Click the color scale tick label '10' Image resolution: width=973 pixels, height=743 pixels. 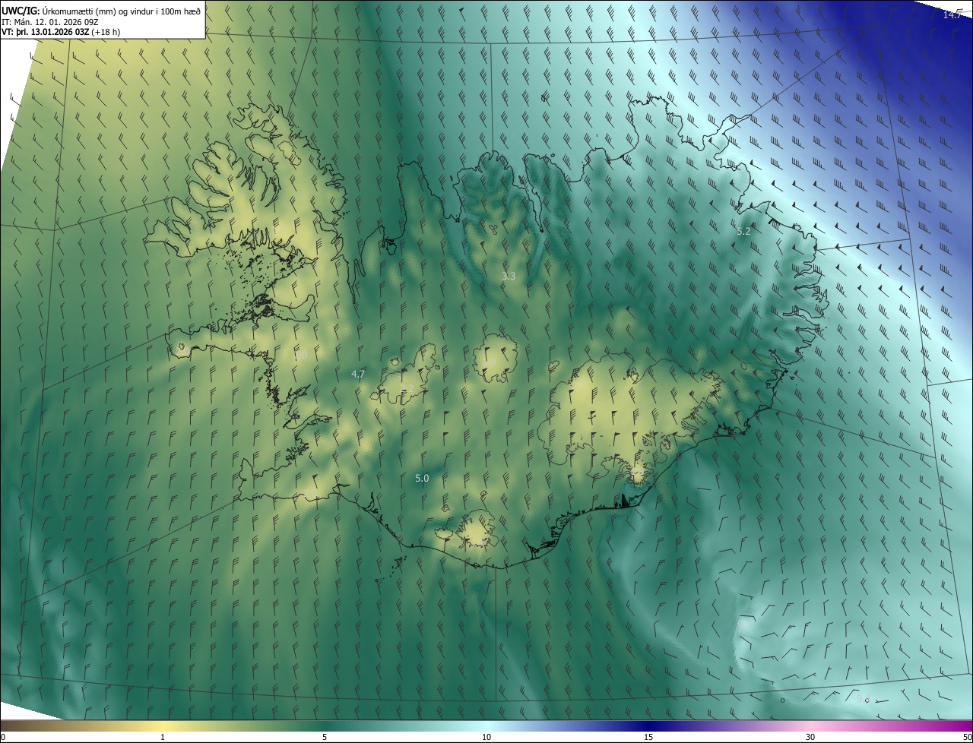pos(486,737)
